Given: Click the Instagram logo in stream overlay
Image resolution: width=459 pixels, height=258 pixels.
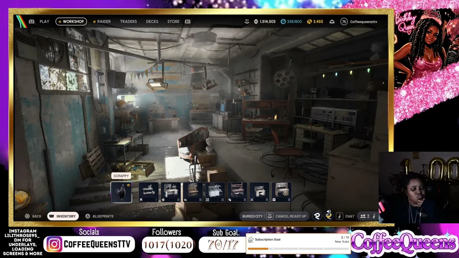Looking at the screenshot, I should point(54,244).
